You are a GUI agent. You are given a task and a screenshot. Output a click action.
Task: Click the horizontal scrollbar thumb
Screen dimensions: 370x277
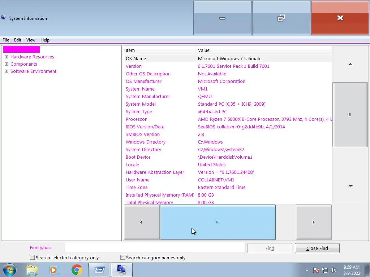coord(218,222)
